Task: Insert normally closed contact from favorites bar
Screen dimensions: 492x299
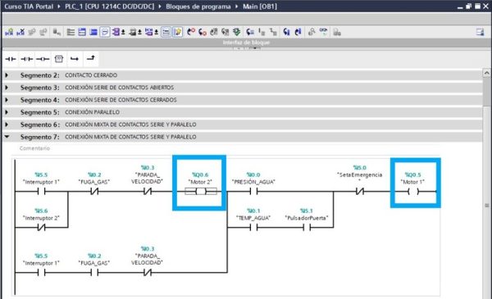Action: point(27,59)
